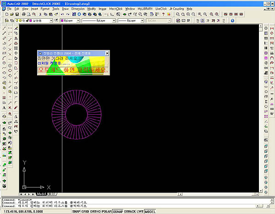Click the Mirror modify tool

pyautogui.click(x=16, y=38)
